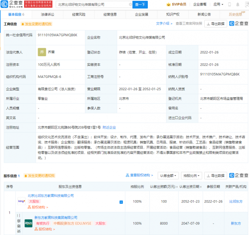Switch to 基本信息 tab
Screen dimensions: 249x235
coord(16,15)
